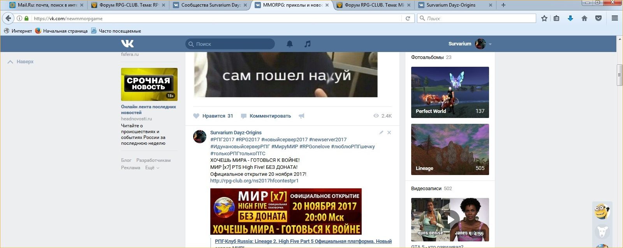Open a new browser tab
This screenshot has height=248, width=623.
(503, 5)
